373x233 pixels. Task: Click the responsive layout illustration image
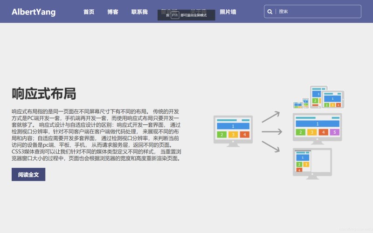click(x=279, y=132)
